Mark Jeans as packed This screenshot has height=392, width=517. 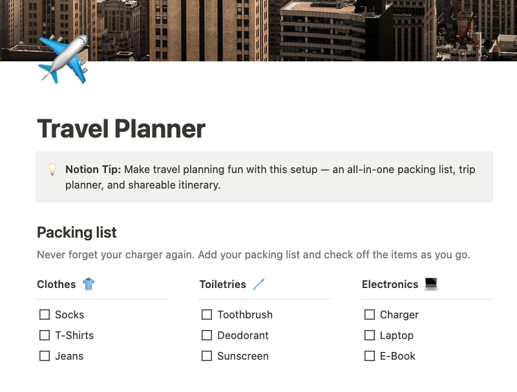[45, 356]
